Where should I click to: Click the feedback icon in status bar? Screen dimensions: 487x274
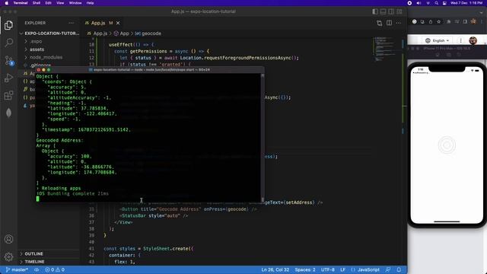point(388,269)
